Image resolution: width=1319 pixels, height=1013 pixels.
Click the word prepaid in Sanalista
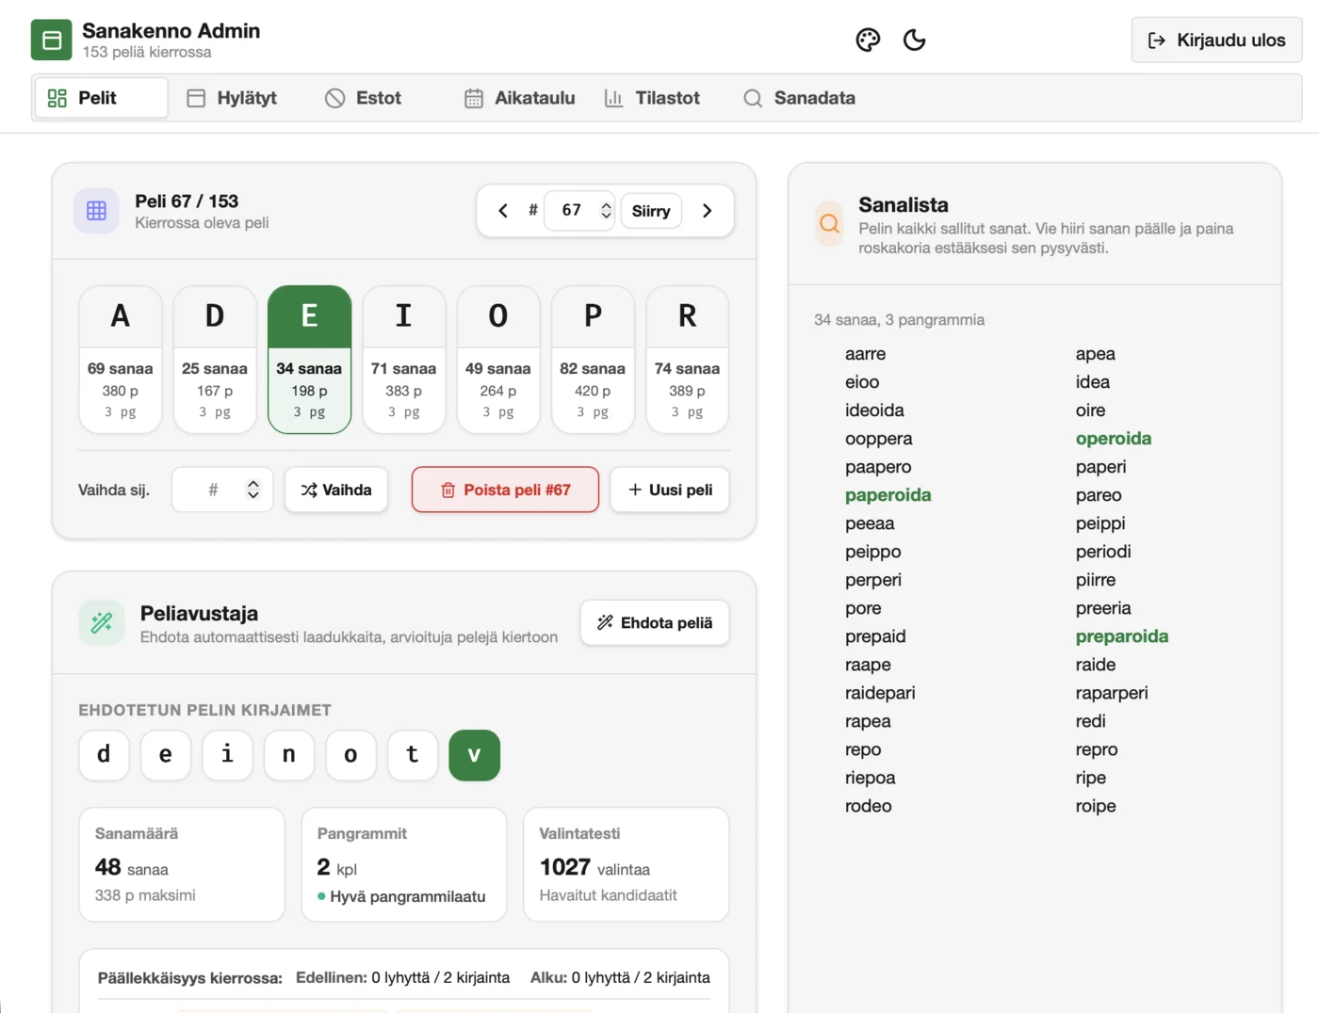(875, 636)
